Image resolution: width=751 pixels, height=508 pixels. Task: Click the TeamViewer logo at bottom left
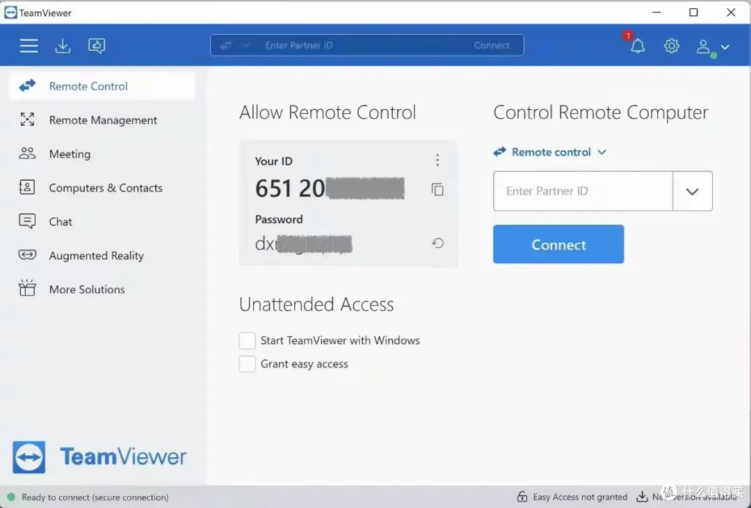(x=99, y=457)
